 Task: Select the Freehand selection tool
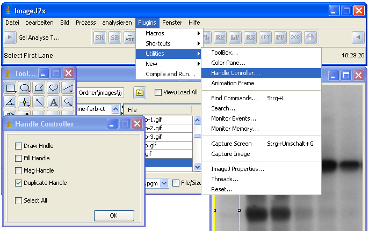(x=53, y=88)
